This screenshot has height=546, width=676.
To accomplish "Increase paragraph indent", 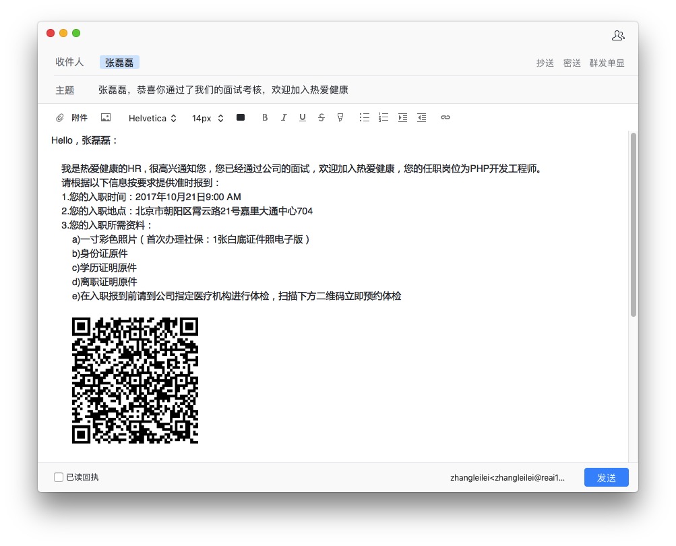I will (x=402, y=118).
